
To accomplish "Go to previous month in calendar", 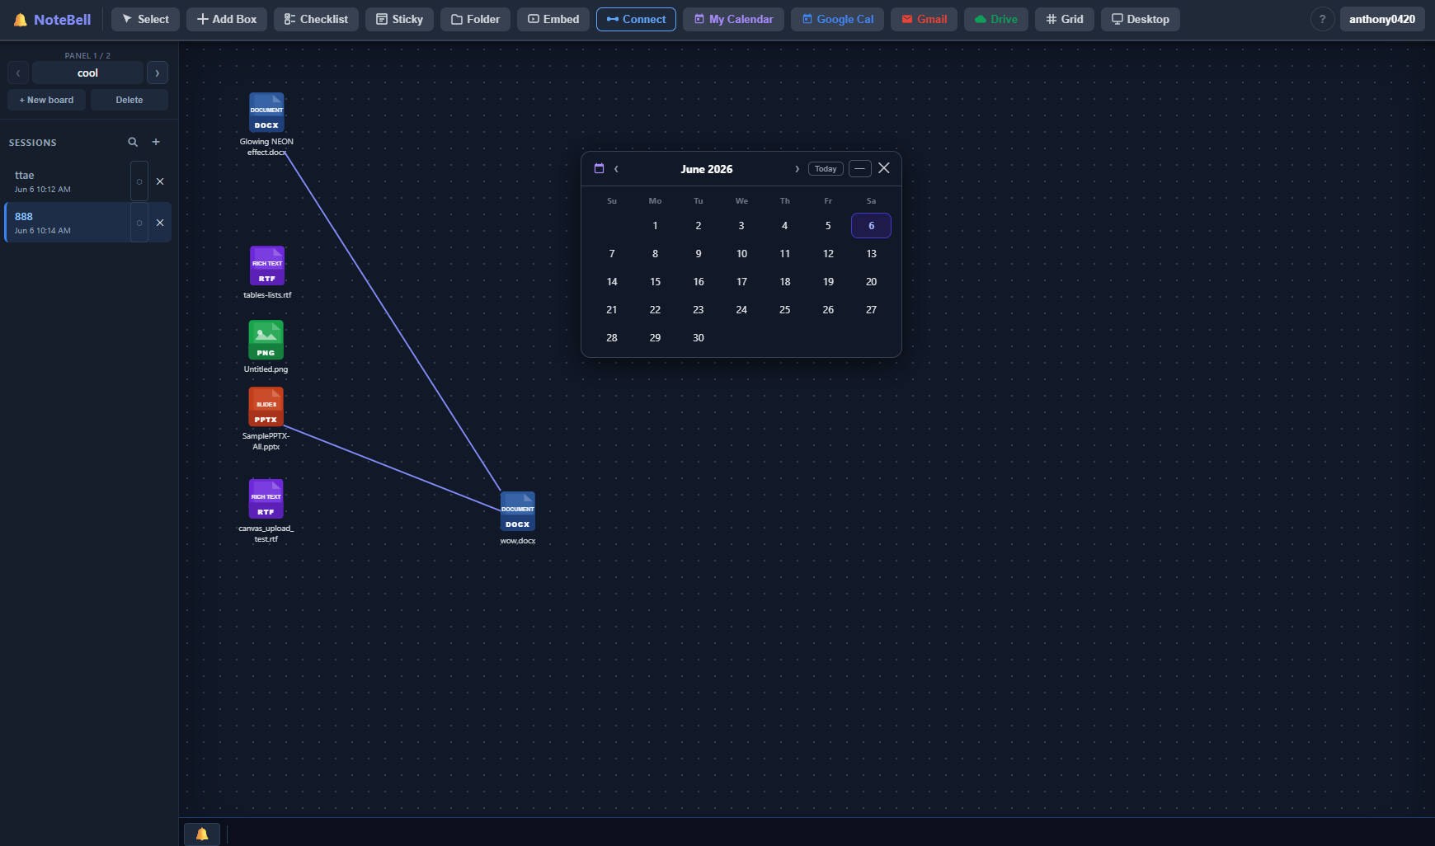I will pyautogui.click(x=616, y=169).
